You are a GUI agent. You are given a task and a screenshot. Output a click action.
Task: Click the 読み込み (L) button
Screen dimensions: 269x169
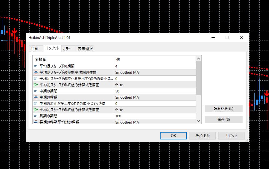223,109
